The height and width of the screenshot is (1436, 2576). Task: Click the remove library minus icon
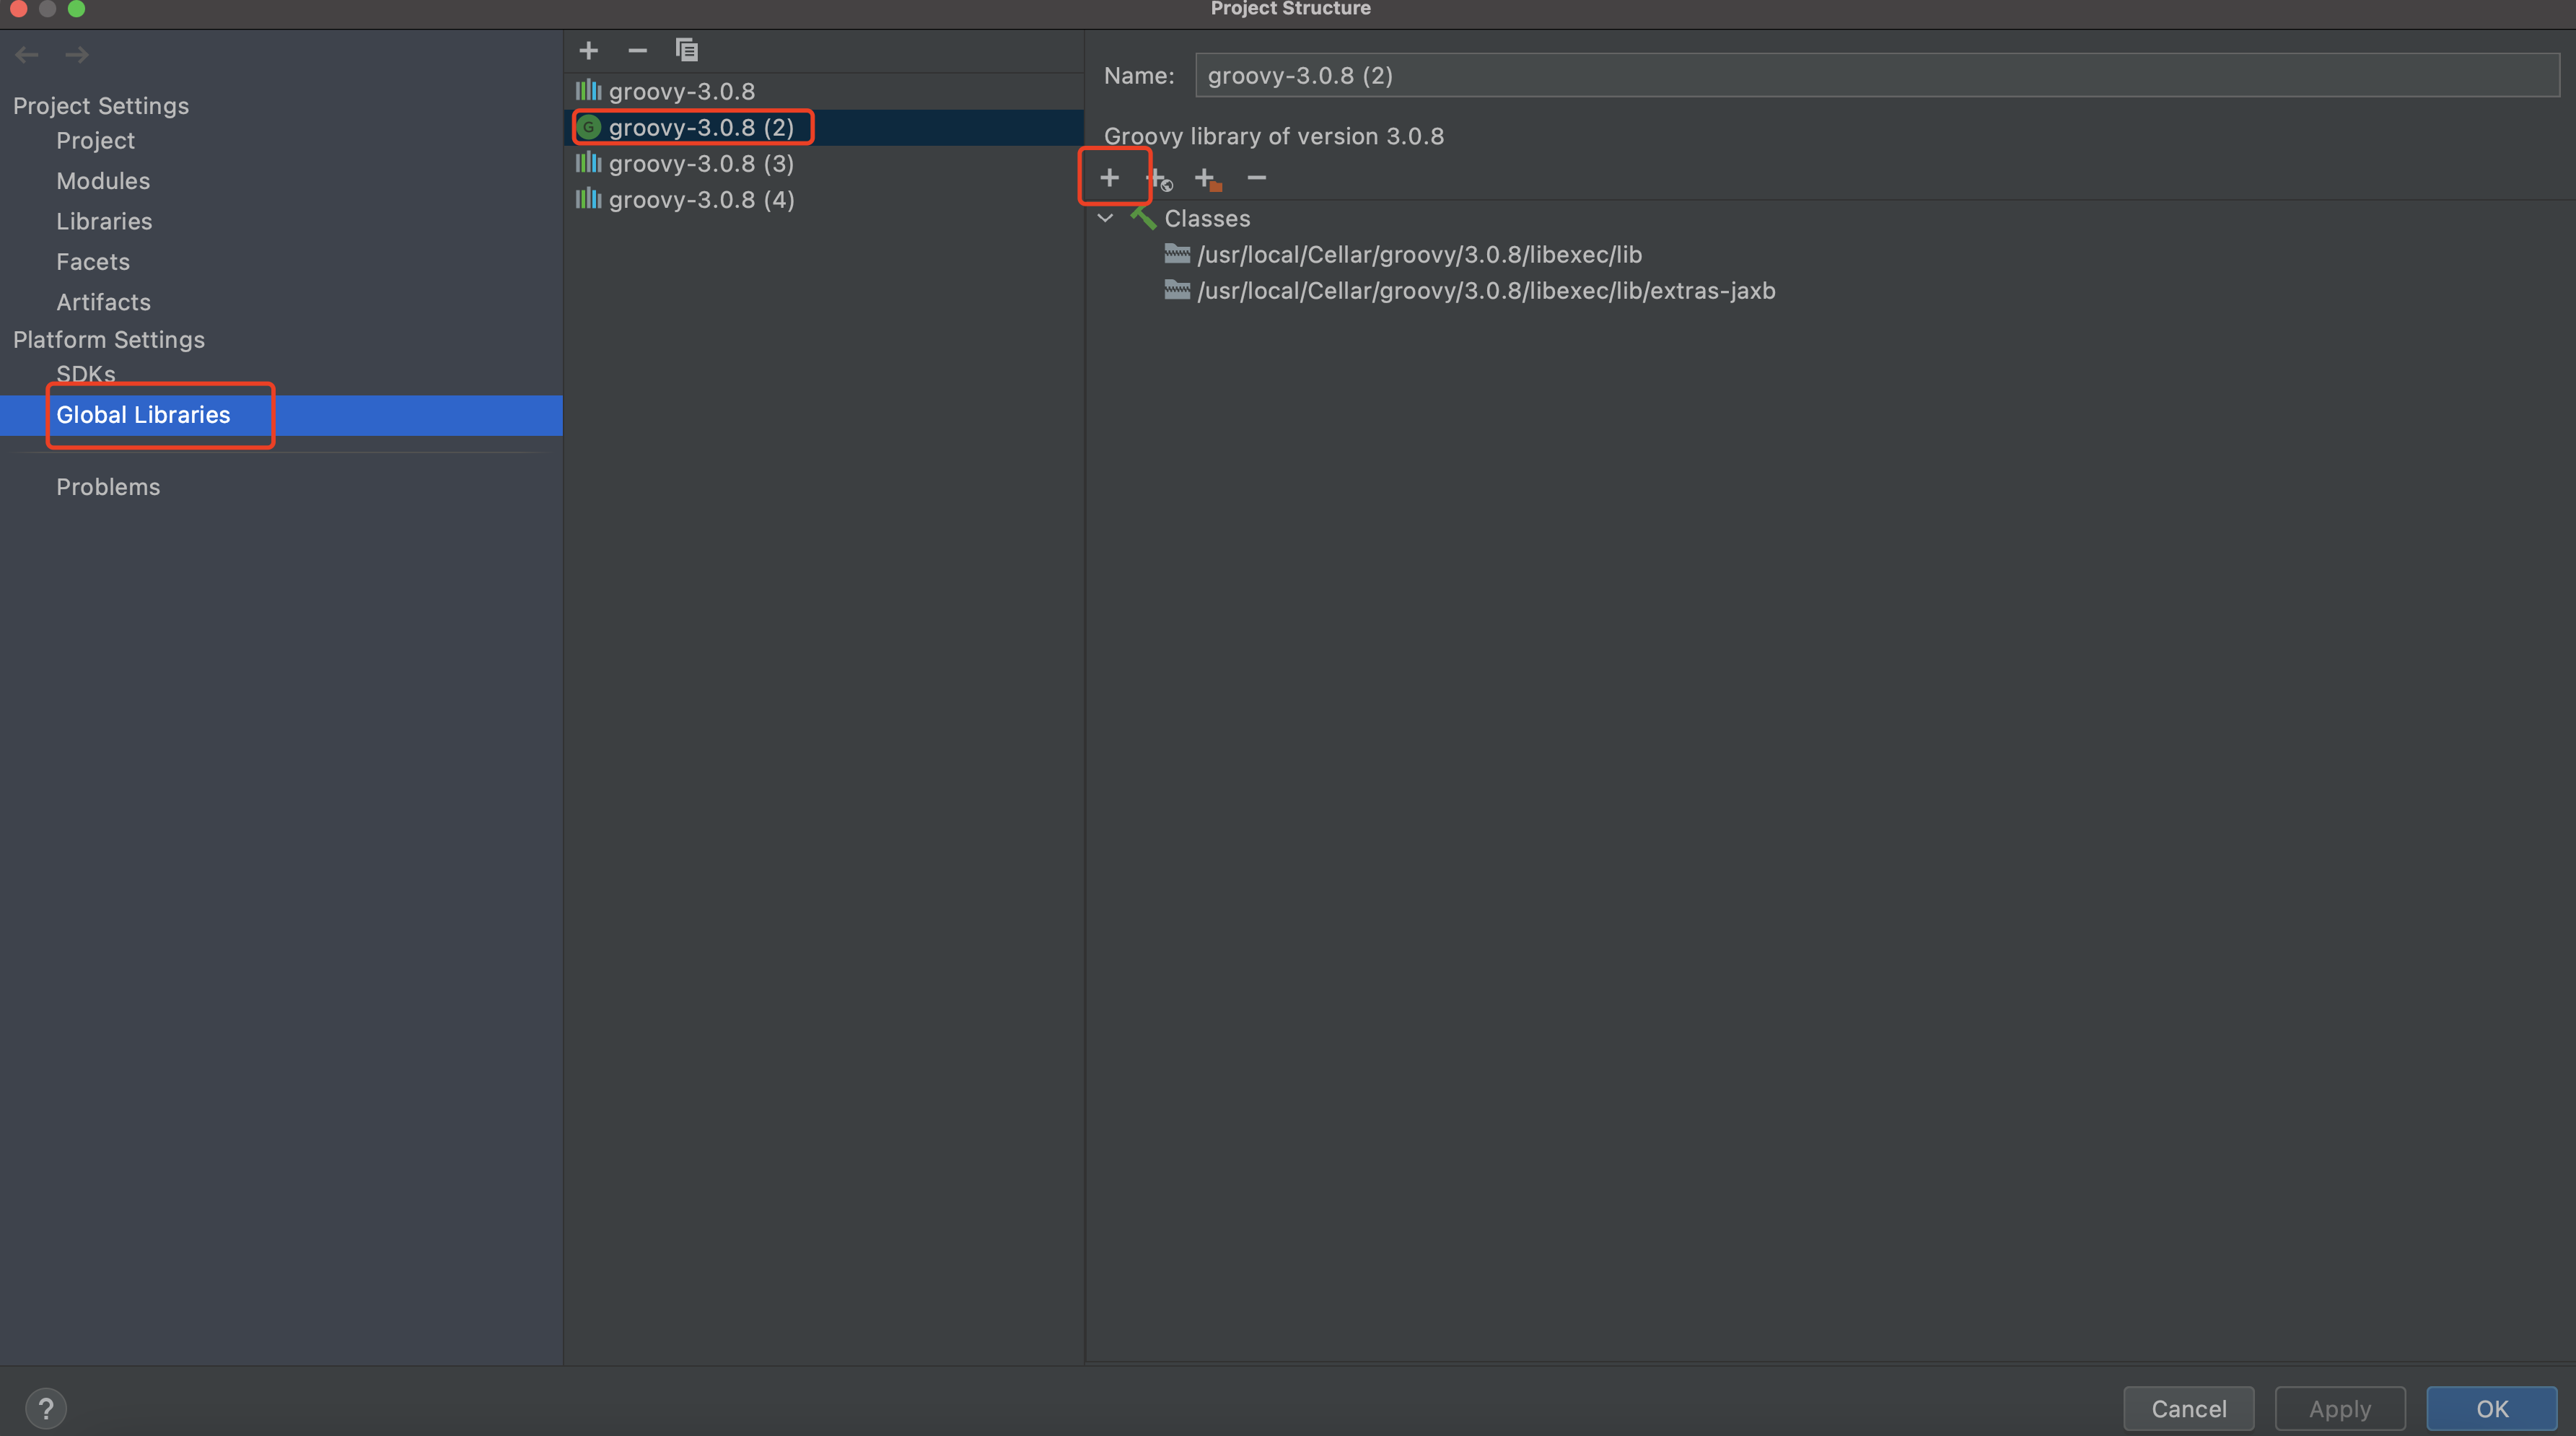[x=637, y=50]
